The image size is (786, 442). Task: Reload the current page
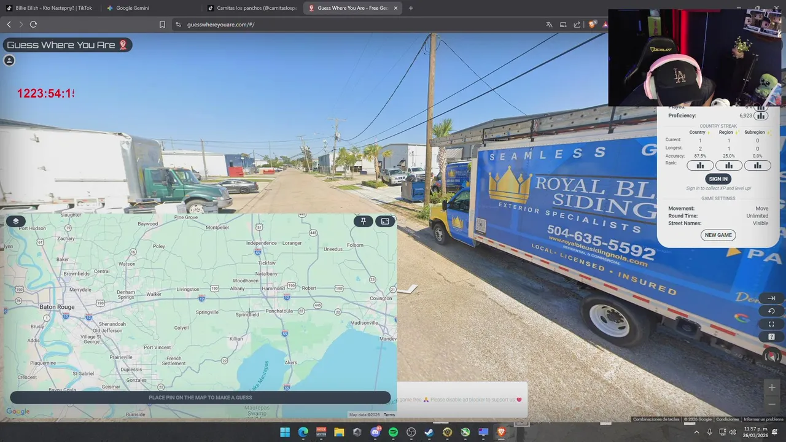point(33,25)
